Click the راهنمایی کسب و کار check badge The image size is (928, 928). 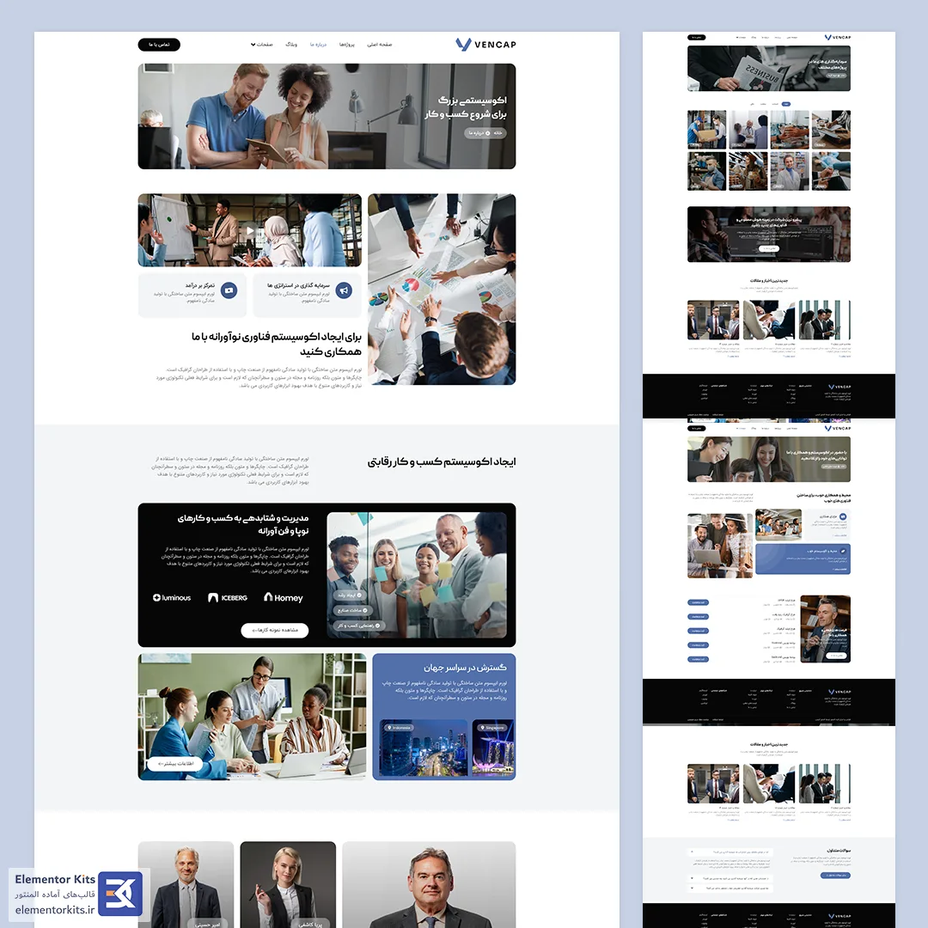pyautogui.click(x=359, y=626)
